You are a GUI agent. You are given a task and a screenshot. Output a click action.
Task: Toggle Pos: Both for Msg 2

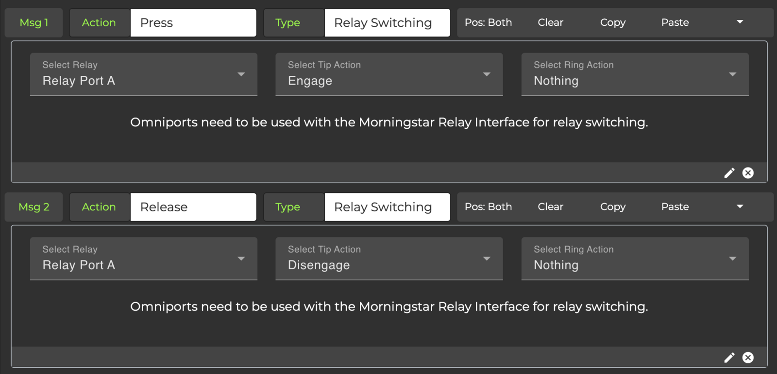[x=488, y=207]
